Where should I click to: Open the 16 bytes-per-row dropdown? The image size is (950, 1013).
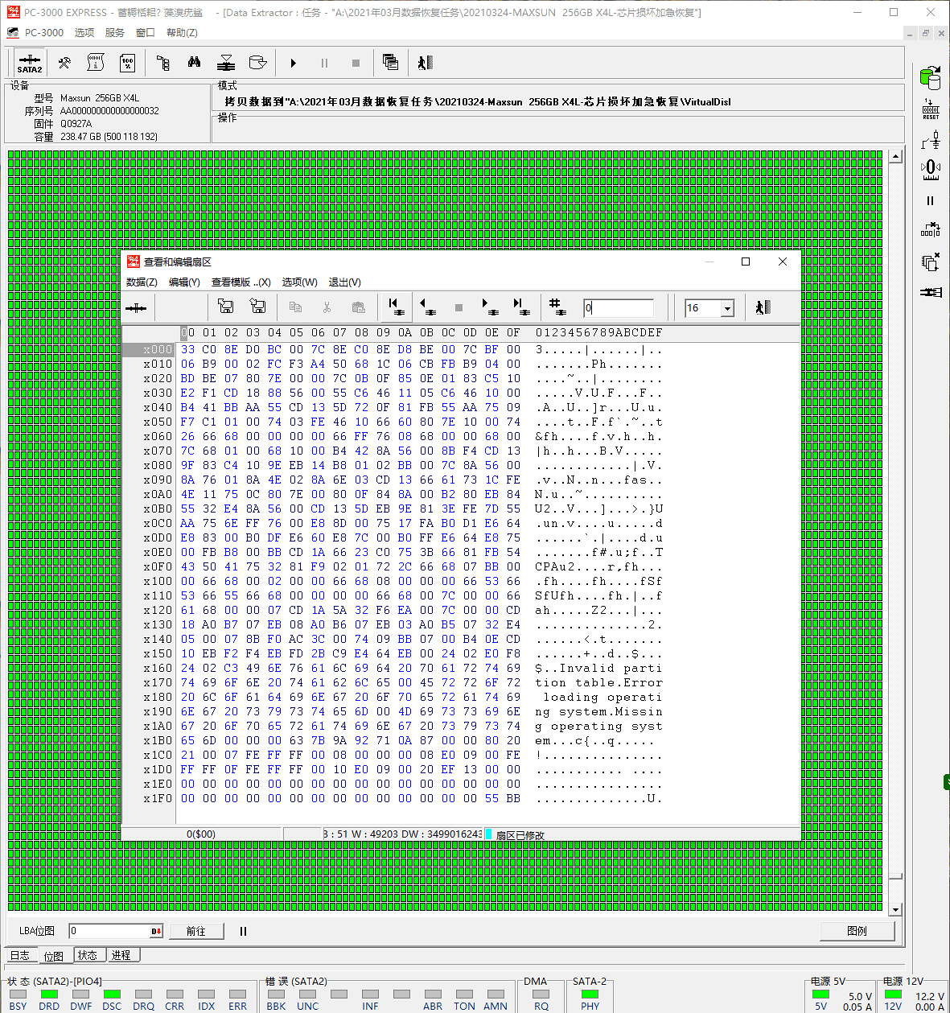727,308
